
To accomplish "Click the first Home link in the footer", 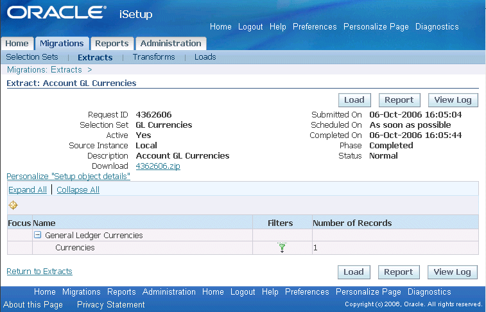I will pos(45,292).
